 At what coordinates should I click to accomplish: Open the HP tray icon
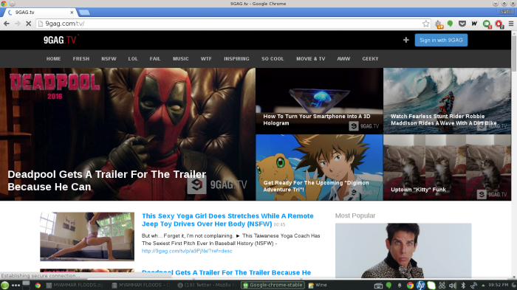(421, 285)
